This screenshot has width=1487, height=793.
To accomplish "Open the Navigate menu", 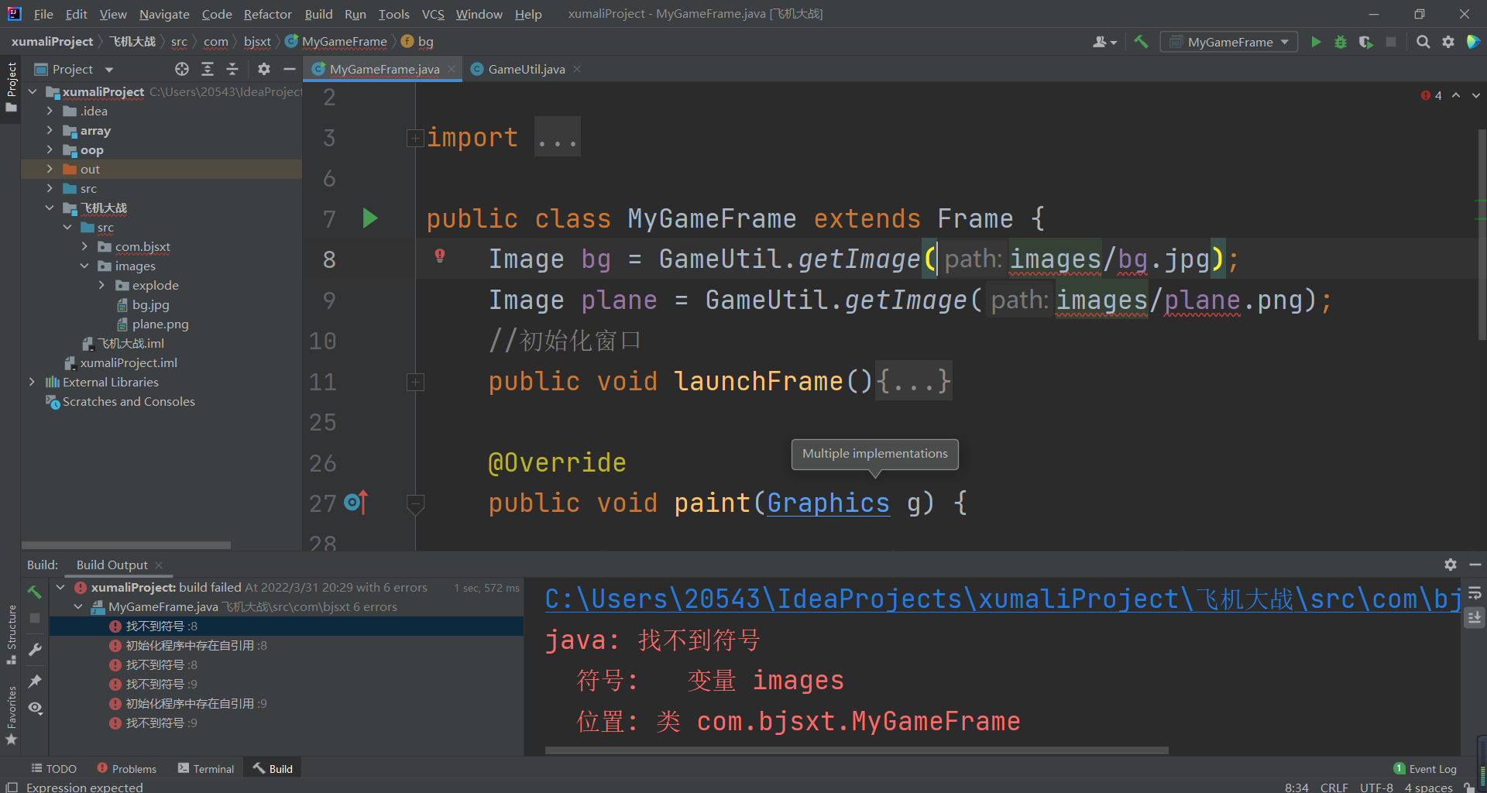I will coord(164,14).
